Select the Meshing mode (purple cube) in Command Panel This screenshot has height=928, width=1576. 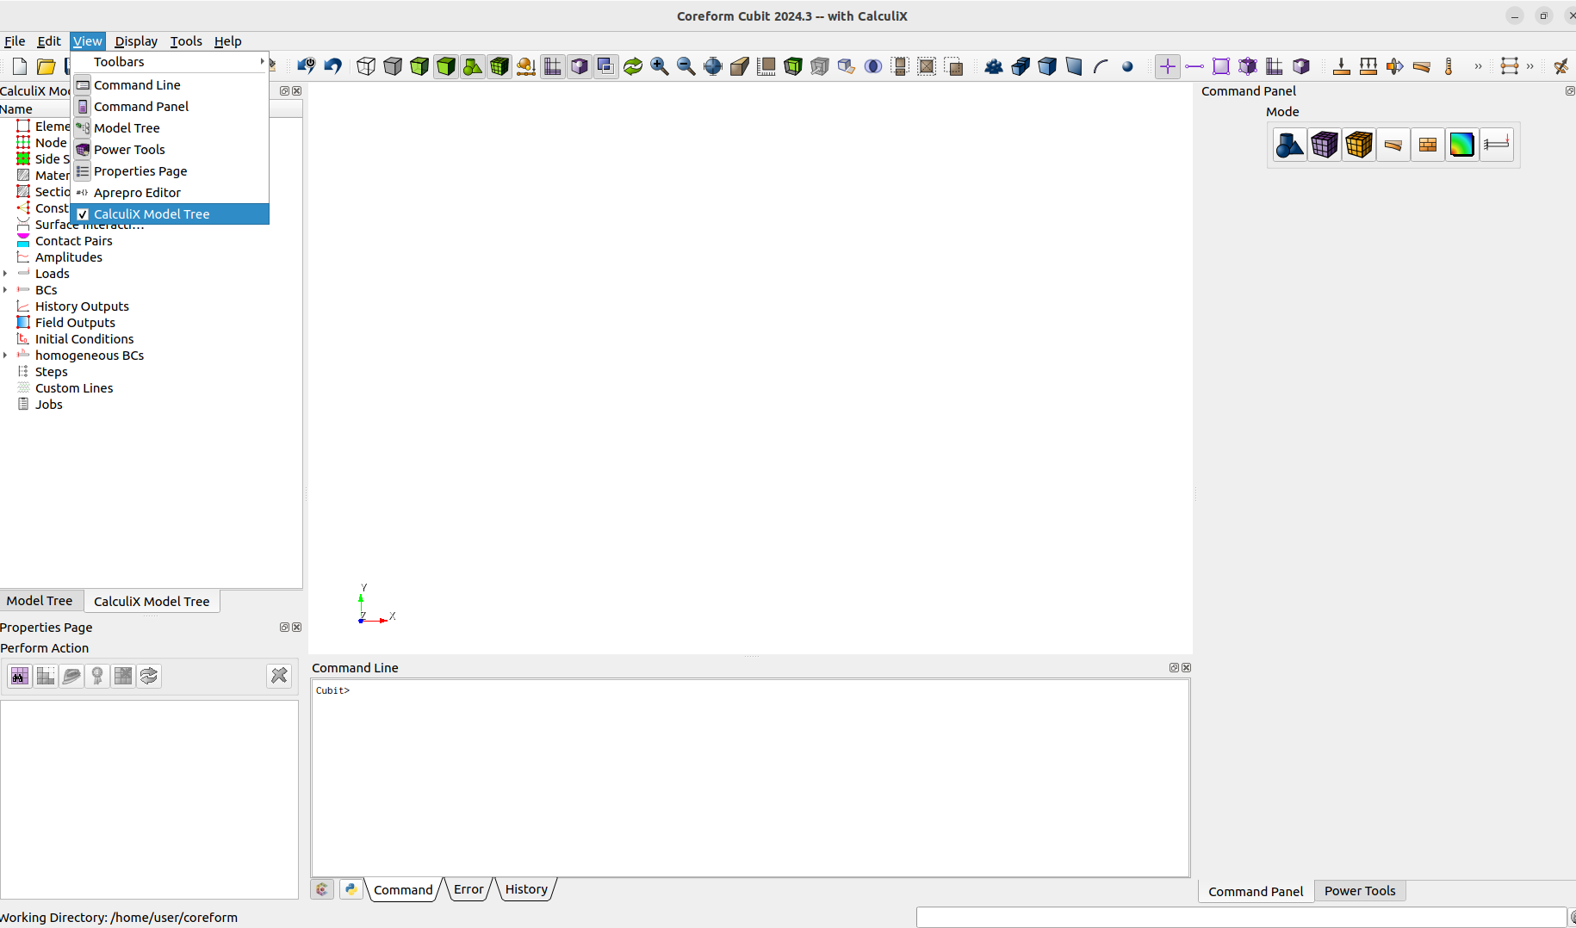tap(1325, 145)
